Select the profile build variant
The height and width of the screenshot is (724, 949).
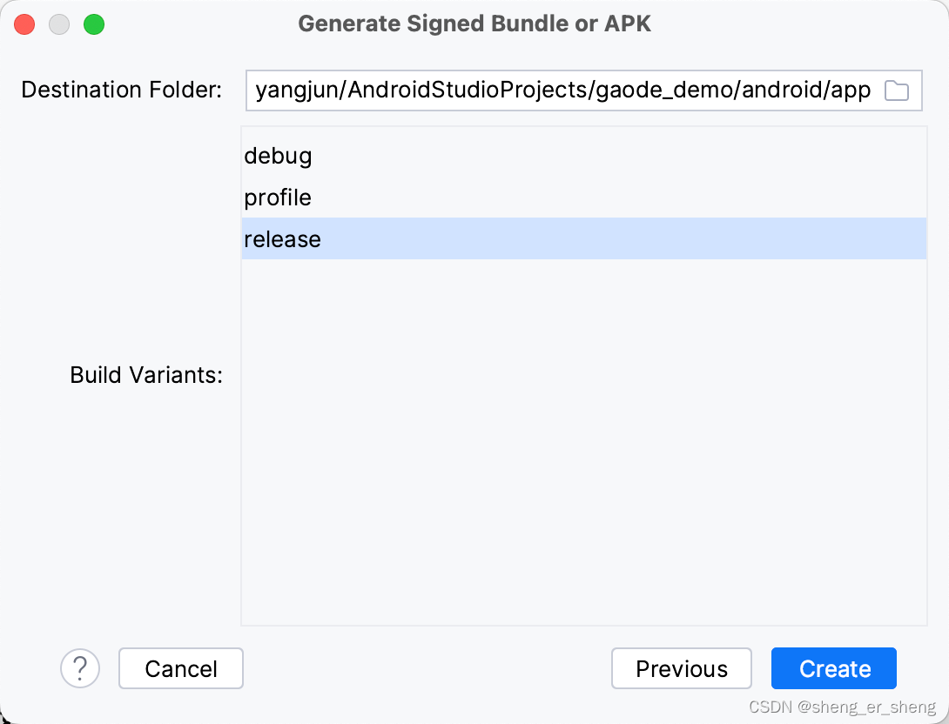pos(584,198)
